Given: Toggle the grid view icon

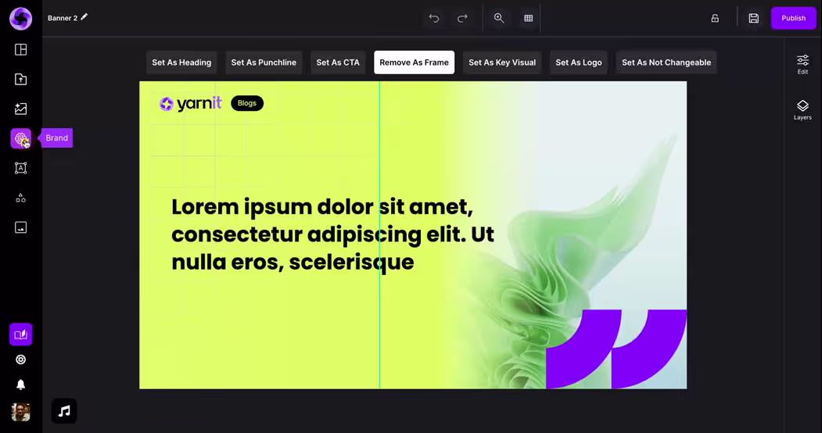Looking at the screenshot, I should tap(529, 18).
